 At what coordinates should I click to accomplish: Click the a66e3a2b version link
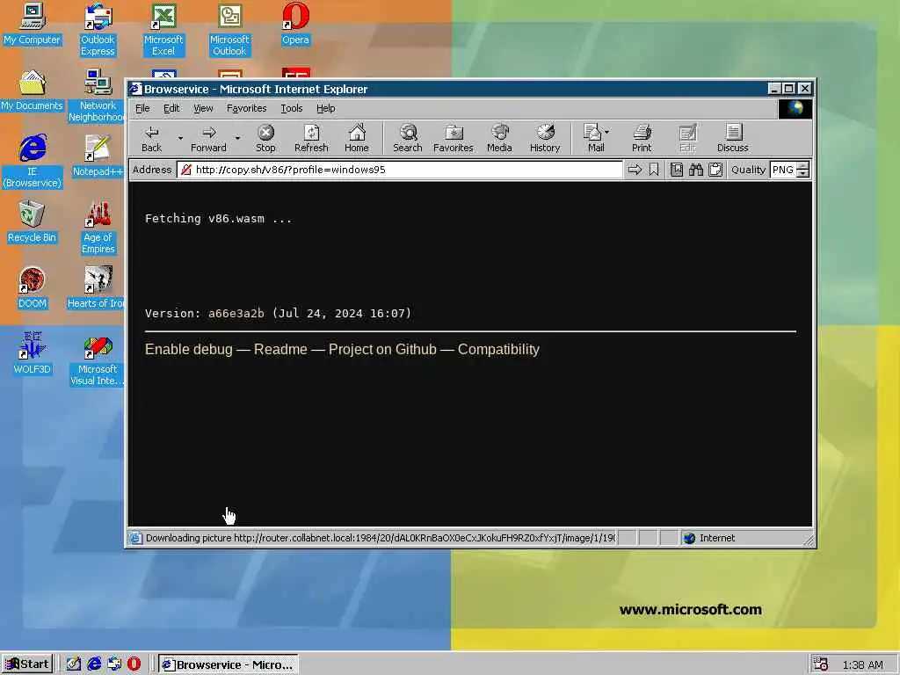[236, 314]
